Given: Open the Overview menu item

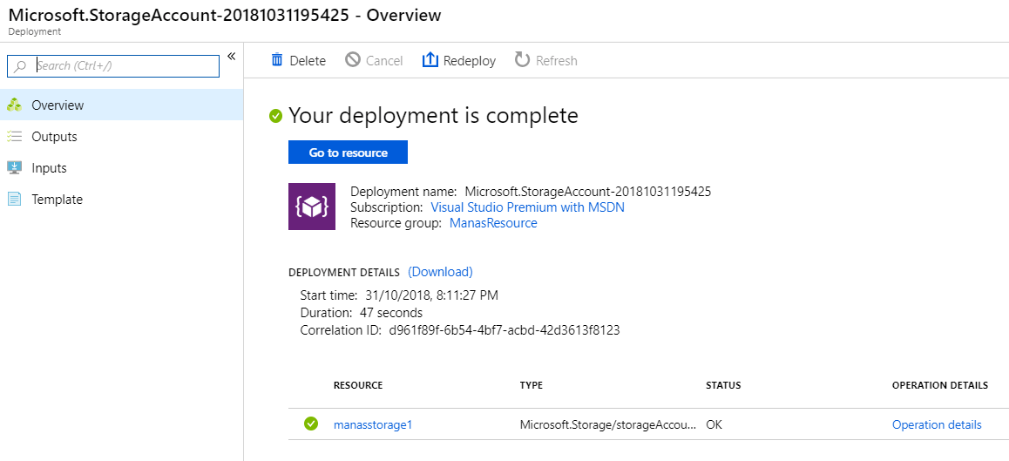Looking at the screenshot, I should 122,105.
